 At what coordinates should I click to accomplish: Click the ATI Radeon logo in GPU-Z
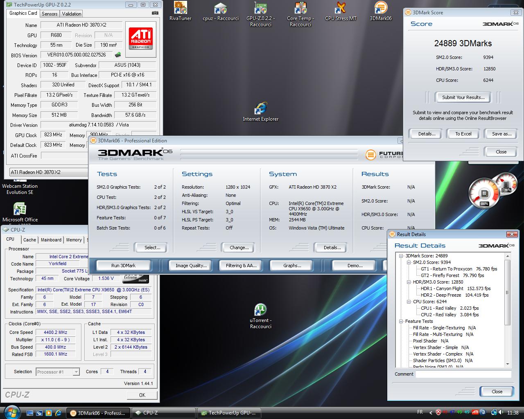coord(141,39)
